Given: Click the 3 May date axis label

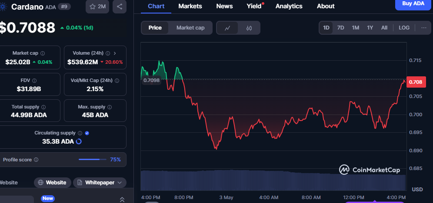Looking at the screenshot, I should click(226, 197).
